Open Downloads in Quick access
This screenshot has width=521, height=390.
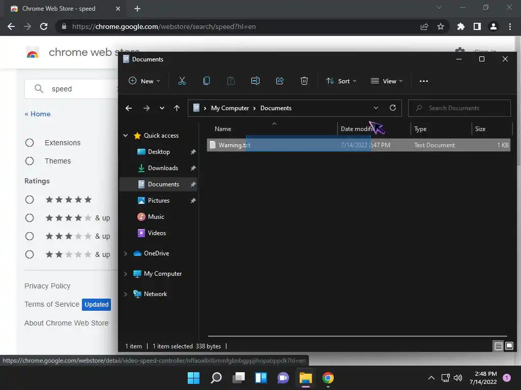click(163, 168)
